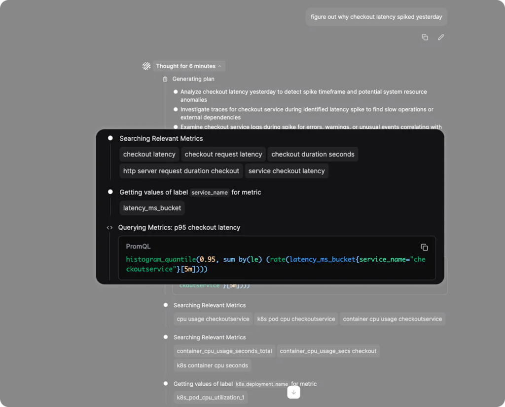Click the assistant logo icon
This screenshot has height=407, width=505.
[x=146, y=66]
